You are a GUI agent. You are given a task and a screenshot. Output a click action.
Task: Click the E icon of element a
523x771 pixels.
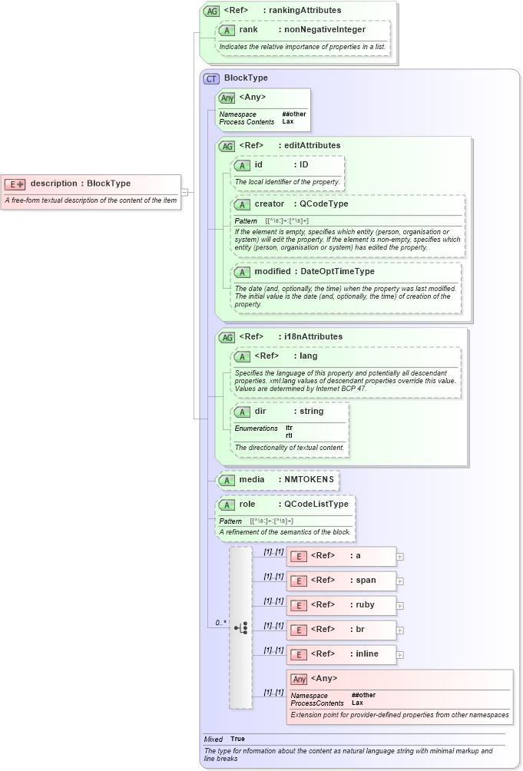pos(299,557)
